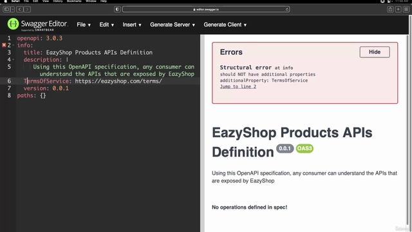The image size is (412, 232).
Task: Collapse the description fold arrow on line 4
Action: click(14, 60)
